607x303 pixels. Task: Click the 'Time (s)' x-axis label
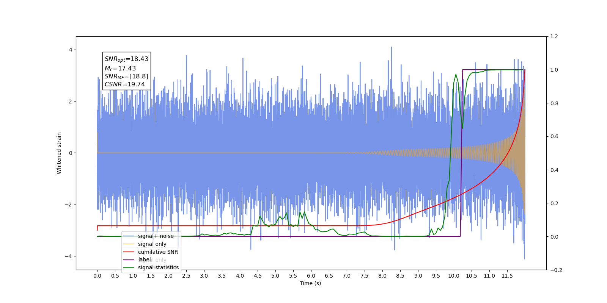(310, 283)
